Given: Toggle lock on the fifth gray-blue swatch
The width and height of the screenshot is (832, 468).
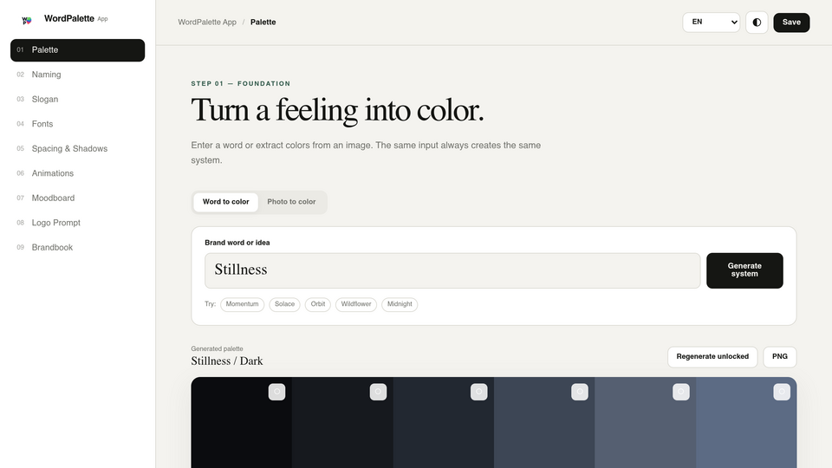Looking at the screenshot, I should [681, 392].
